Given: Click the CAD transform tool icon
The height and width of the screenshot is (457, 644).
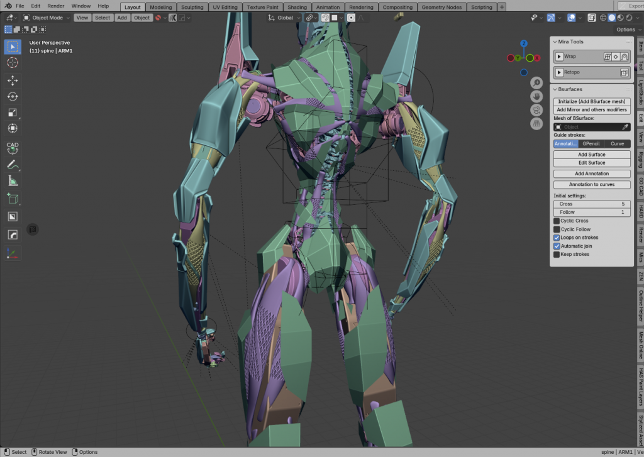Looking at the screenshot, I should tap(13, 147).
